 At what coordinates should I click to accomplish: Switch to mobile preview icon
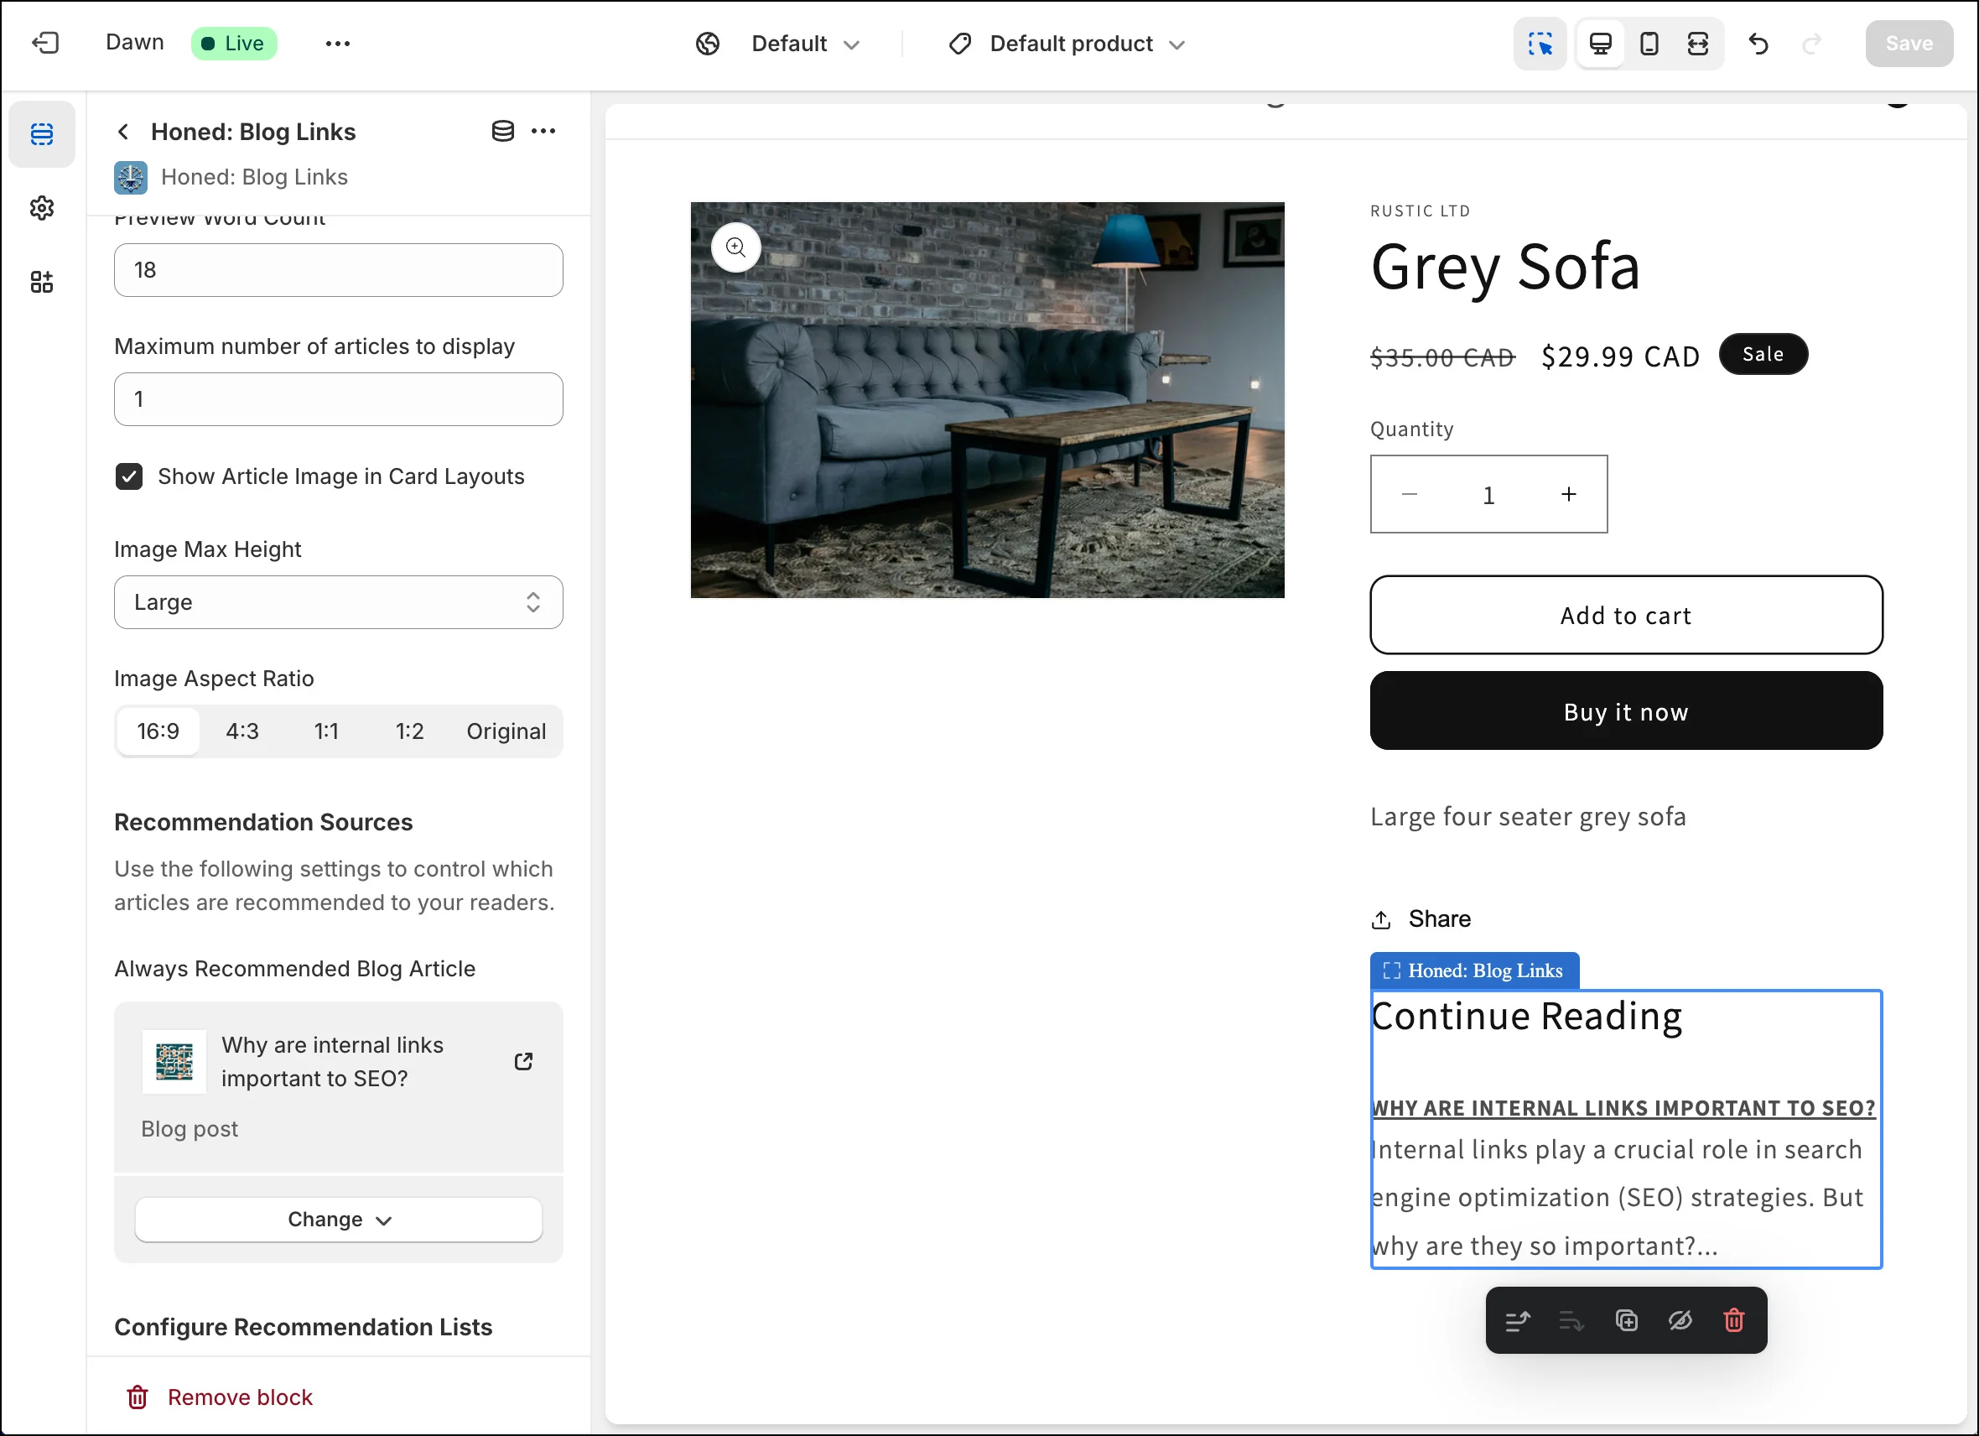1649,43
